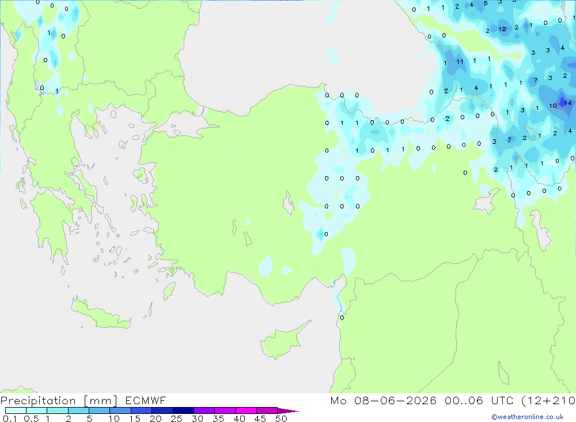576x422 pixels.
Task: Open the weatheronline.co.uk link
Action: tap(528, 417)
